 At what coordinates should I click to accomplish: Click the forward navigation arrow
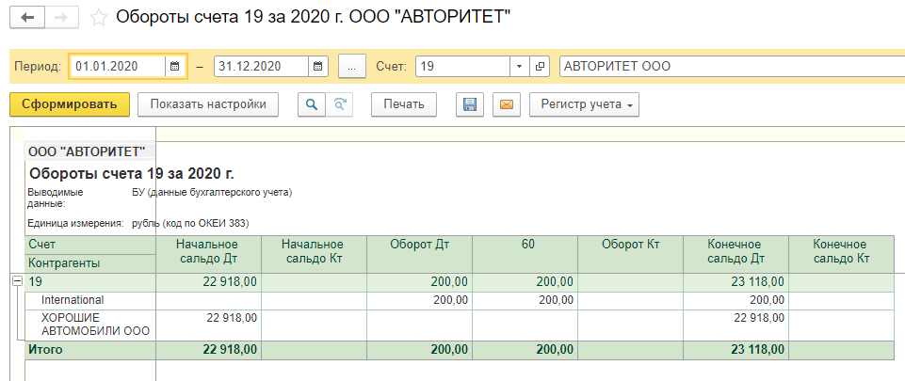[62, 18]
